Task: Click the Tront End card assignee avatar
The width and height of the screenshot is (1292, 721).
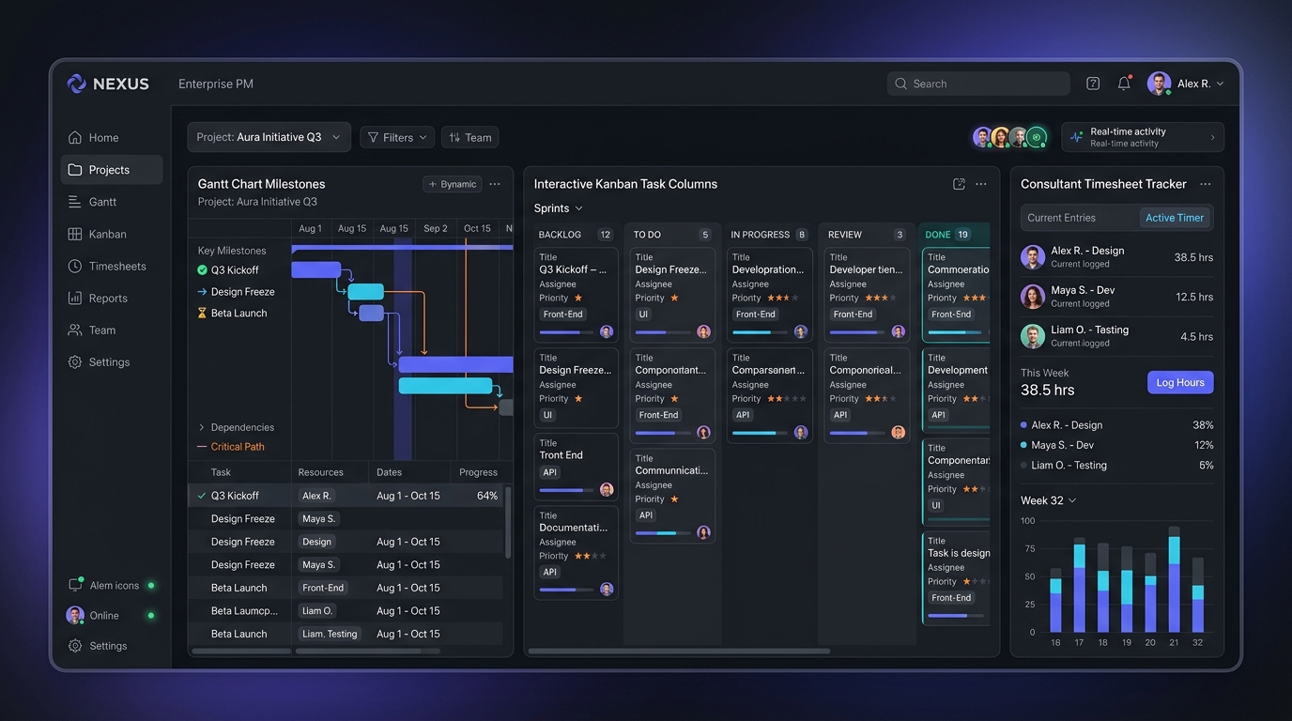Action: 607,490
